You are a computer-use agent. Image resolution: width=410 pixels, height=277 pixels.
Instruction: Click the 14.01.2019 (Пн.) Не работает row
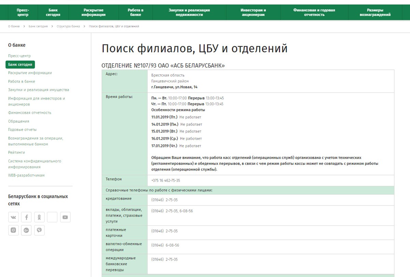point(177,124)
